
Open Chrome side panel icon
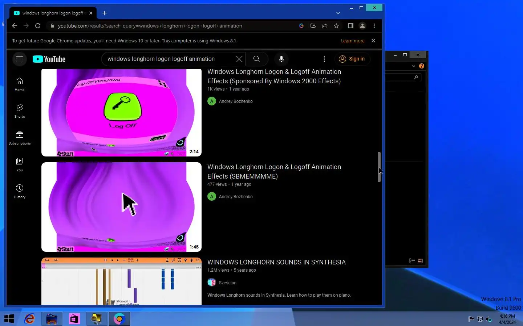[350, 26]
